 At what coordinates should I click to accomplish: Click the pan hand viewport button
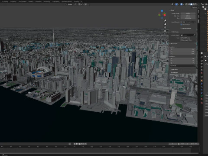tap(165, 24)
